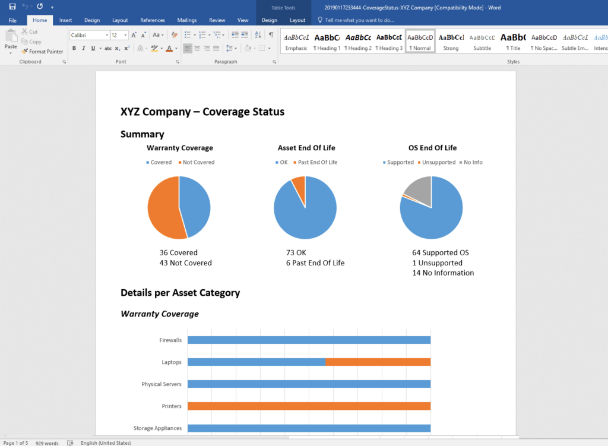The image size is (608, 446).
Task: Expand the Line Spacing options dropdown
Action: pyautogui.click(x=236, y=48)
